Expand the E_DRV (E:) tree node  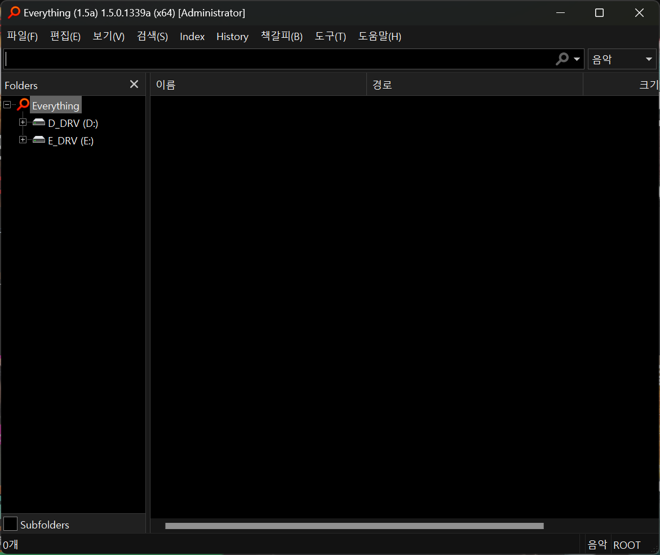coord(23,139)
